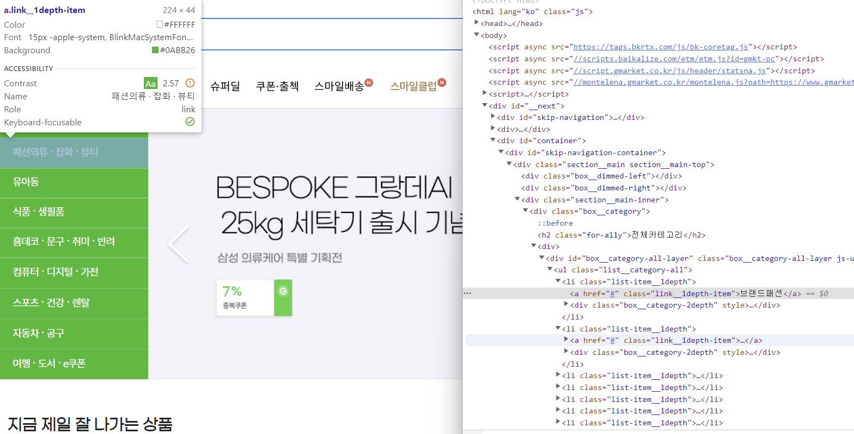This screenshot has width=854, height=434.
Task: Click the '지금 제일 잘 나가는 상품' heading
Action: 90,424
